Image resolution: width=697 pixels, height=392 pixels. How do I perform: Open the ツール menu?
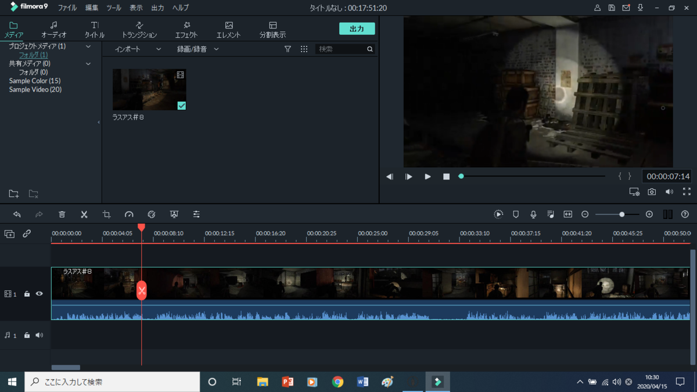[x=114, y=8]
